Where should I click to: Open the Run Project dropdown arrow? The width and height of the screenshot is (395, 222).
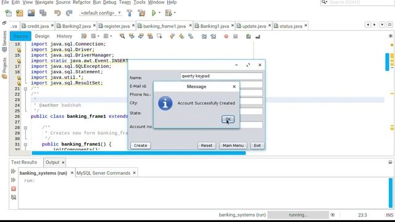tap(159, 13)
